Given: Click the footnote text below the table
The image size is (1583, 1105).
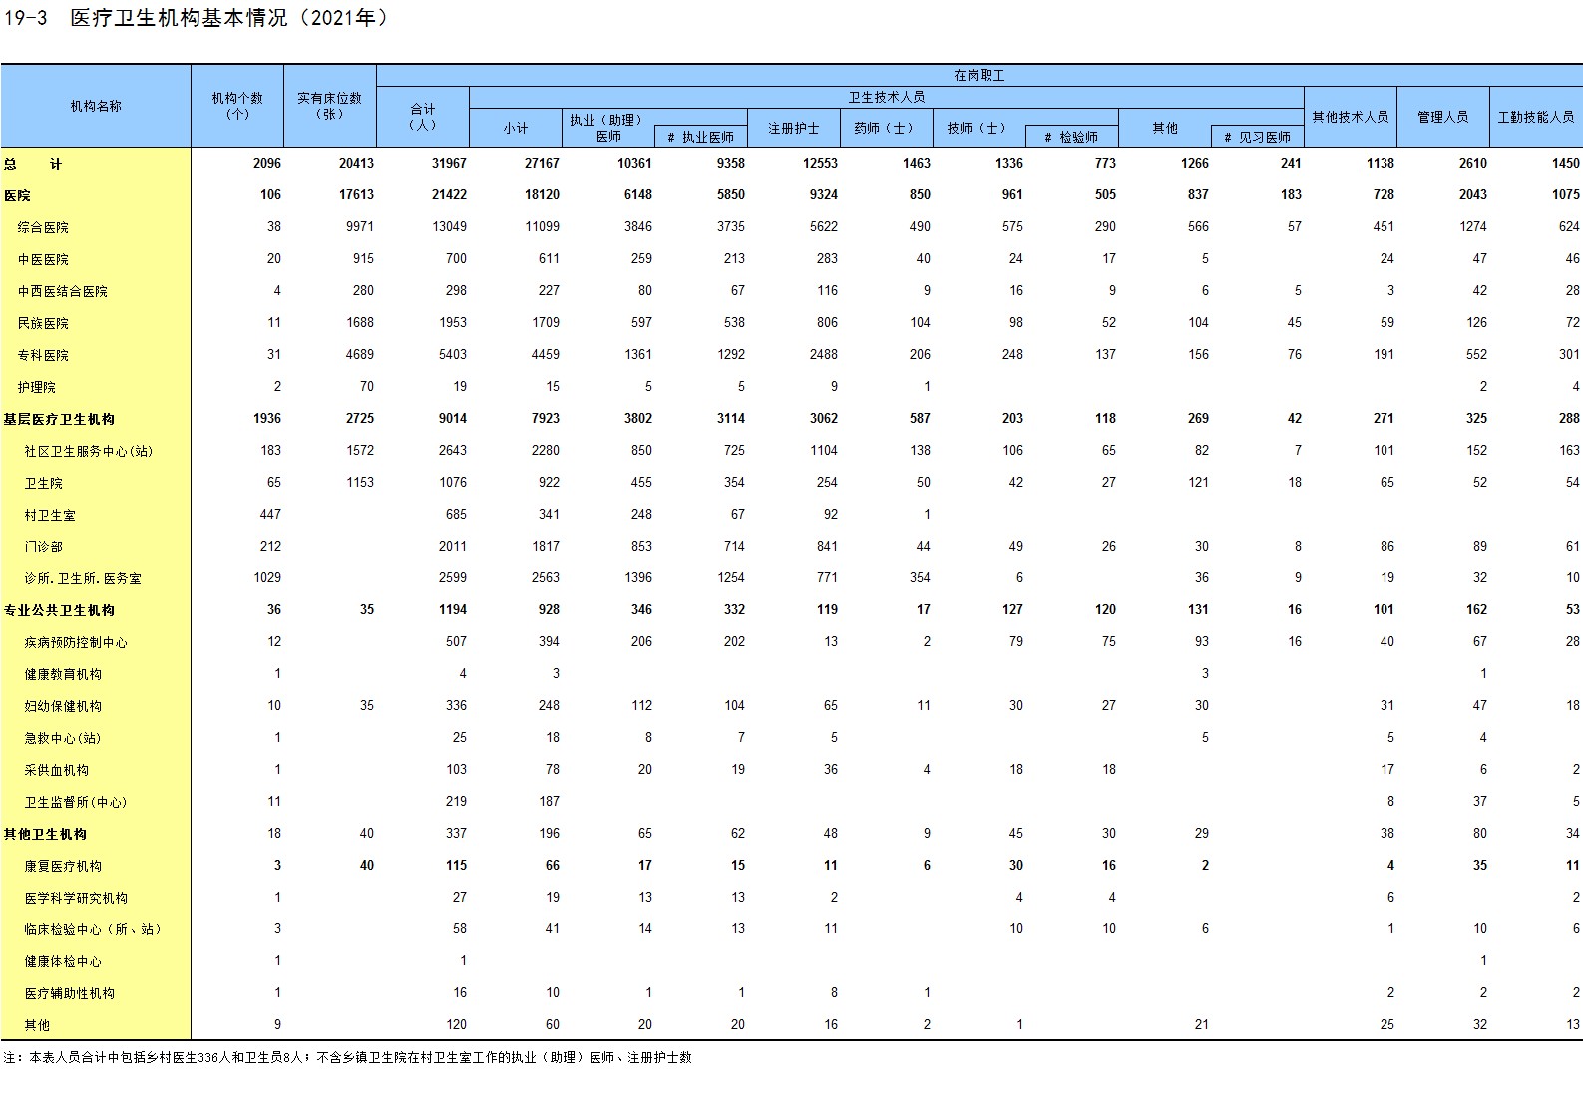Looking at the screenshot, I should (x=347, y=1057).
